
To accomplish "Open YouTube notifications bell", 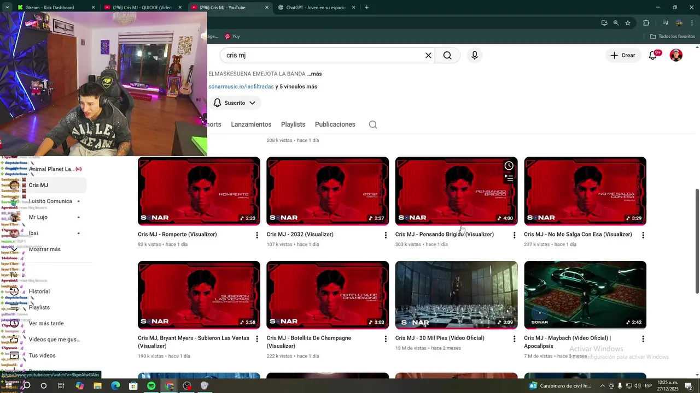I will (x=653, y=55).
